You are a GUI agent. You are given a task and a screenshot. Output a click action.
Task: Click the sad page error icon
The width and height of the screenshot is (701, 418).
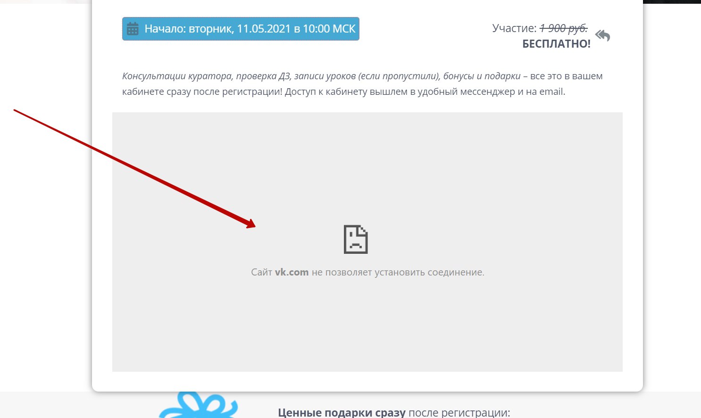[x=356, y=240]
